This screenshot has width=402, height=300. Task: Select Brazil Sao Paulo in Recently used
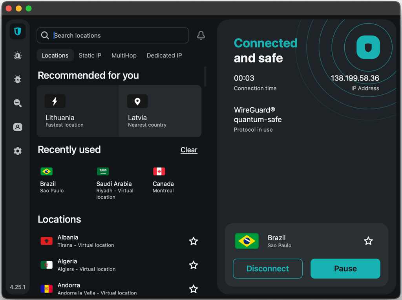coord(52,180)
